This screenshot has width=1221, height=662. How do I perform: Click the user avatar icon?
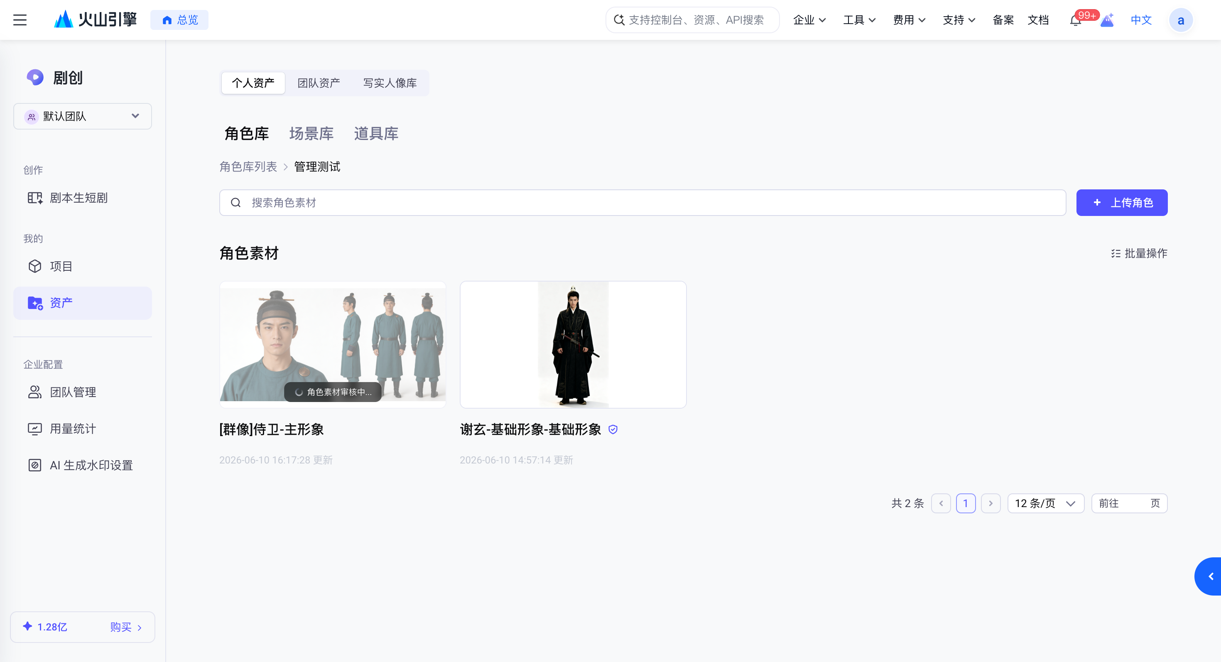pyautogui.click(x=1181, y=20)
